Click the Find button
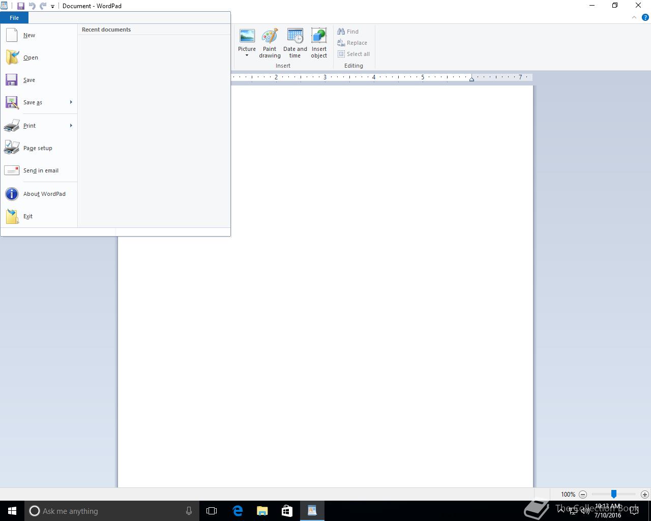 (x=348, y=32)
